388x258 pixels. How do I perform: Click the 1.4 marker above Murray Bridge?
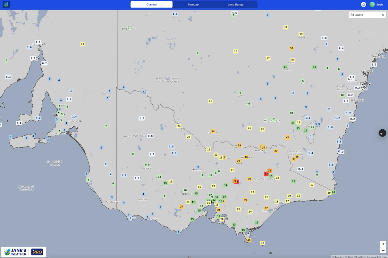[74, 117]
